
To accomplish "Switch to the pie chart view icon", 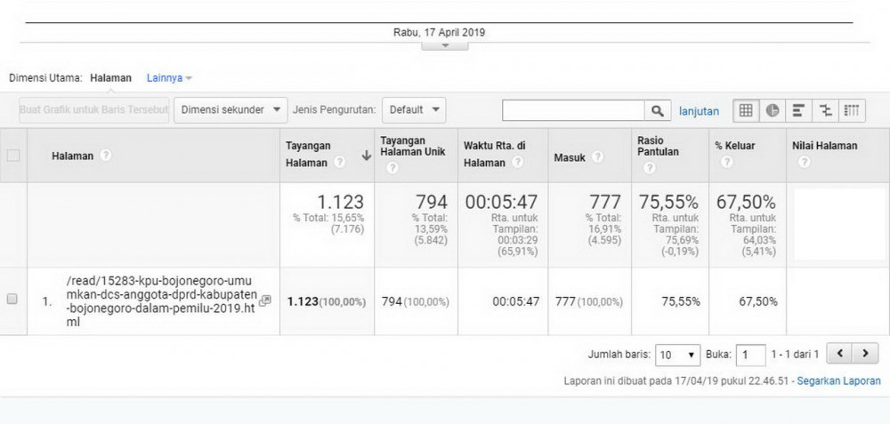I will pos(773,110).
